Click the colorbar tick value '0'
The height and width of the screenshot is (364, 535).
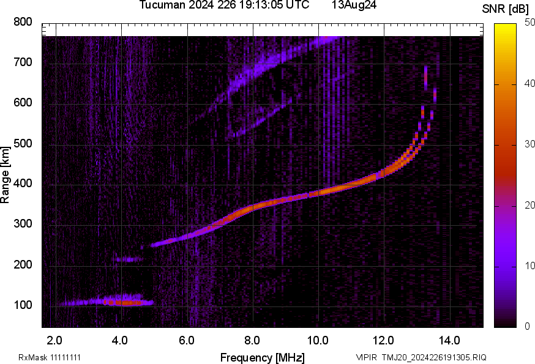coord(527,327)
